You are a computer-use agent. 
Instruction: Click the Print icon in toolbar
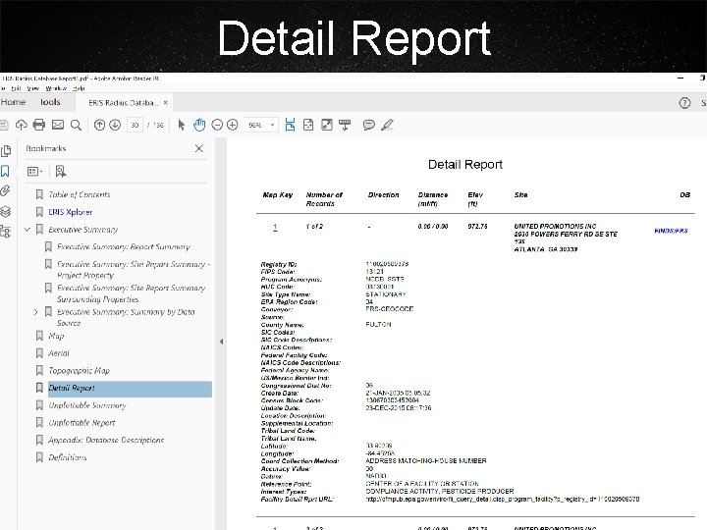38,125
